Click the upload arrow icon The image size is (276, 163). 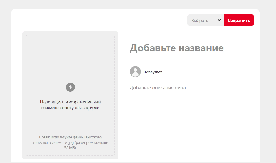coord(70,87)
